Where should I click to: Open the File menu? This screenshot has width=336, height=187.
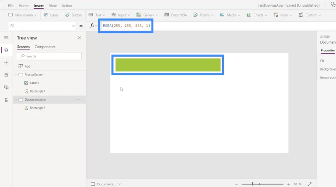[x=11, y=6]
